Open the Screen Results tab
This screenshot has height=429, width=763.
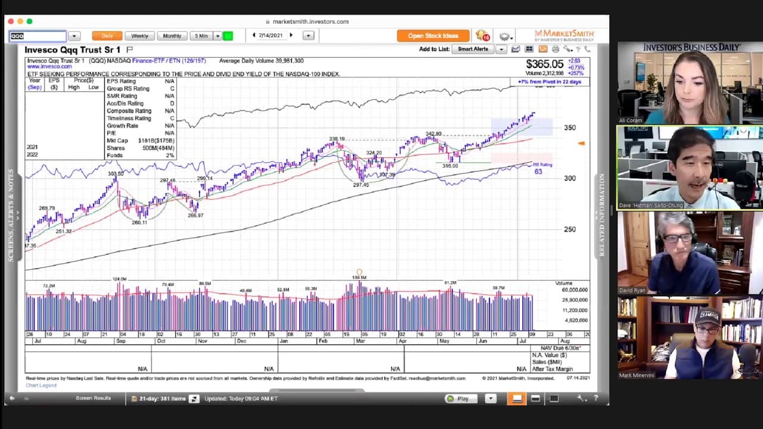coord(93,398)
